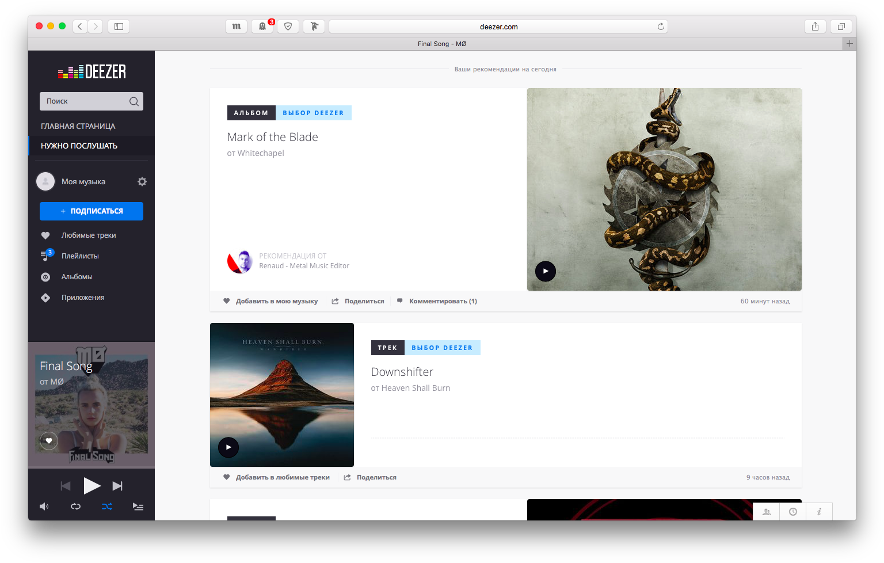
Task: Play the Mark of the Blade album
Action: [545, 271]
